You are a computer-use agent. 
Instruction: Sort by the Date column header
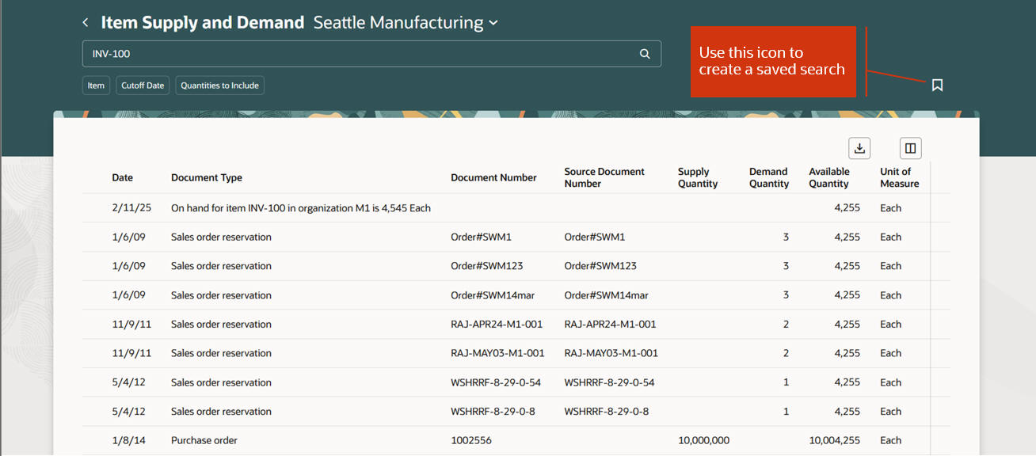click(122, 178)
